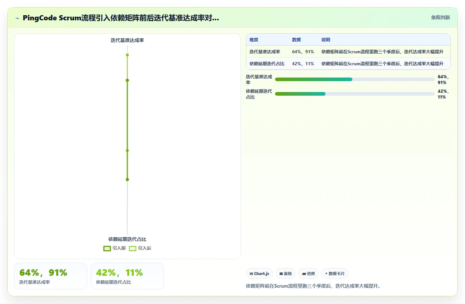Click the 42%，11% data card
Image resolution: width=465 pixels, height=304 pixels.
click(127, 276)
